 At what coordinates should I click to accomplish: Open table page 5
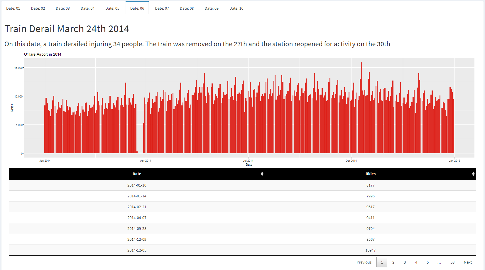428,262
